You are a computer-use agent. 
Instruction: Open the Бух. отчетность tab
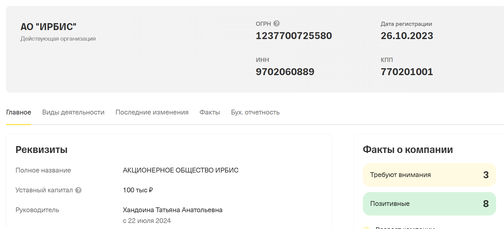(x=255, y=112)
